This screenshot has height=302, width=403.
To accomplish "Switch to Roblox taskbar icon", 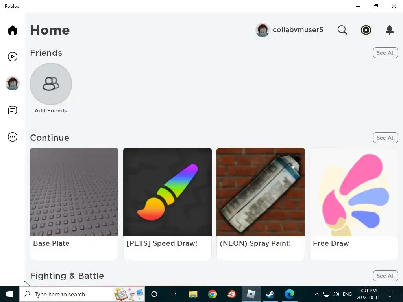I will pyautogui.click(x=251, y=294).
